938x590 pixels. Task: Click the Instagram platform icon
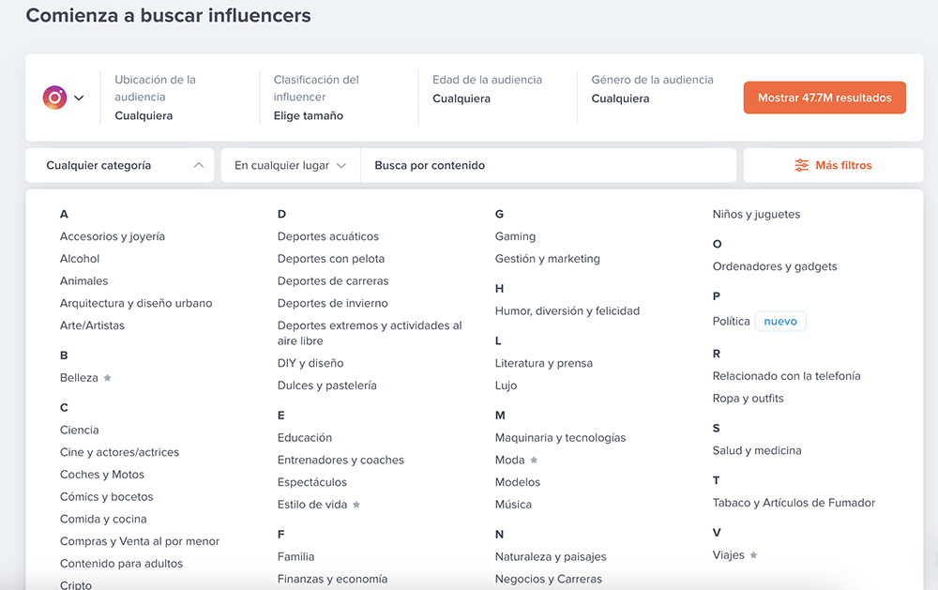pyautogui.click(x=54, y=98)
